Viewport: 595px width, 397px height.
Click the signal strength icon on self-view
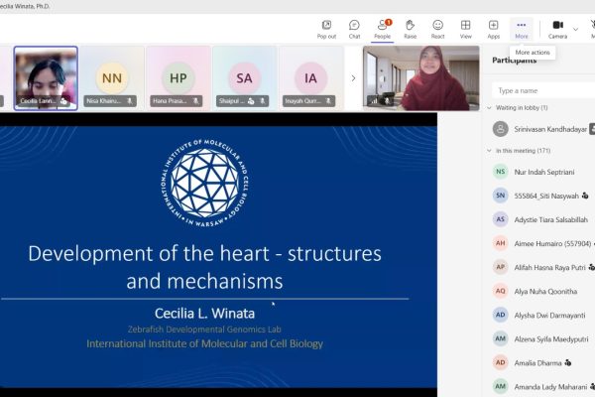[x=374, y=101]
